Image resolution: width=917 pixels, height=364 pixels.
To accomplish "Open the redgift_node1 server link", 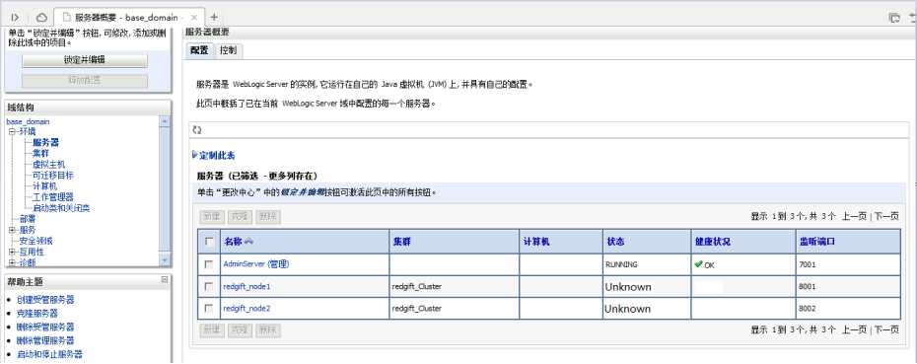I will click(247, 287).
